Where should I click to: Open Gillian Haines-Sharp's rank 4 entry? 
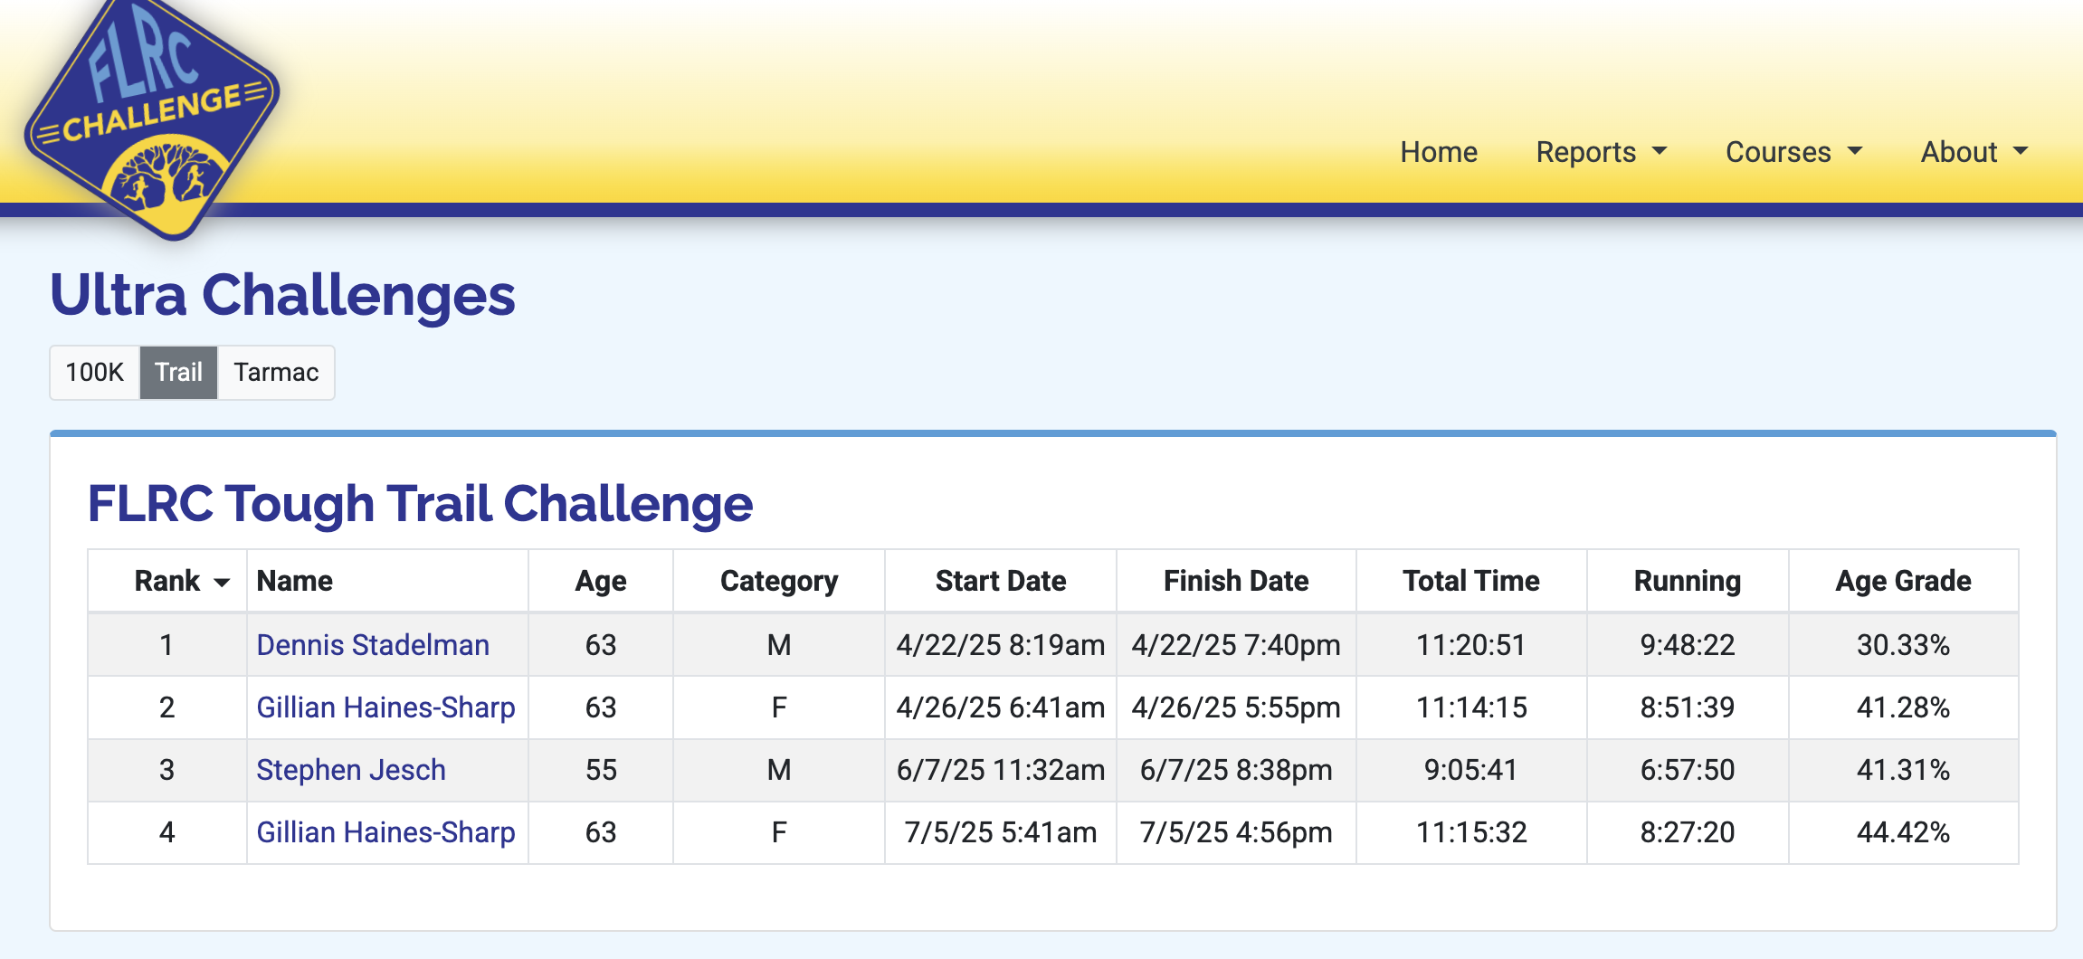click(x=386, y=831)
